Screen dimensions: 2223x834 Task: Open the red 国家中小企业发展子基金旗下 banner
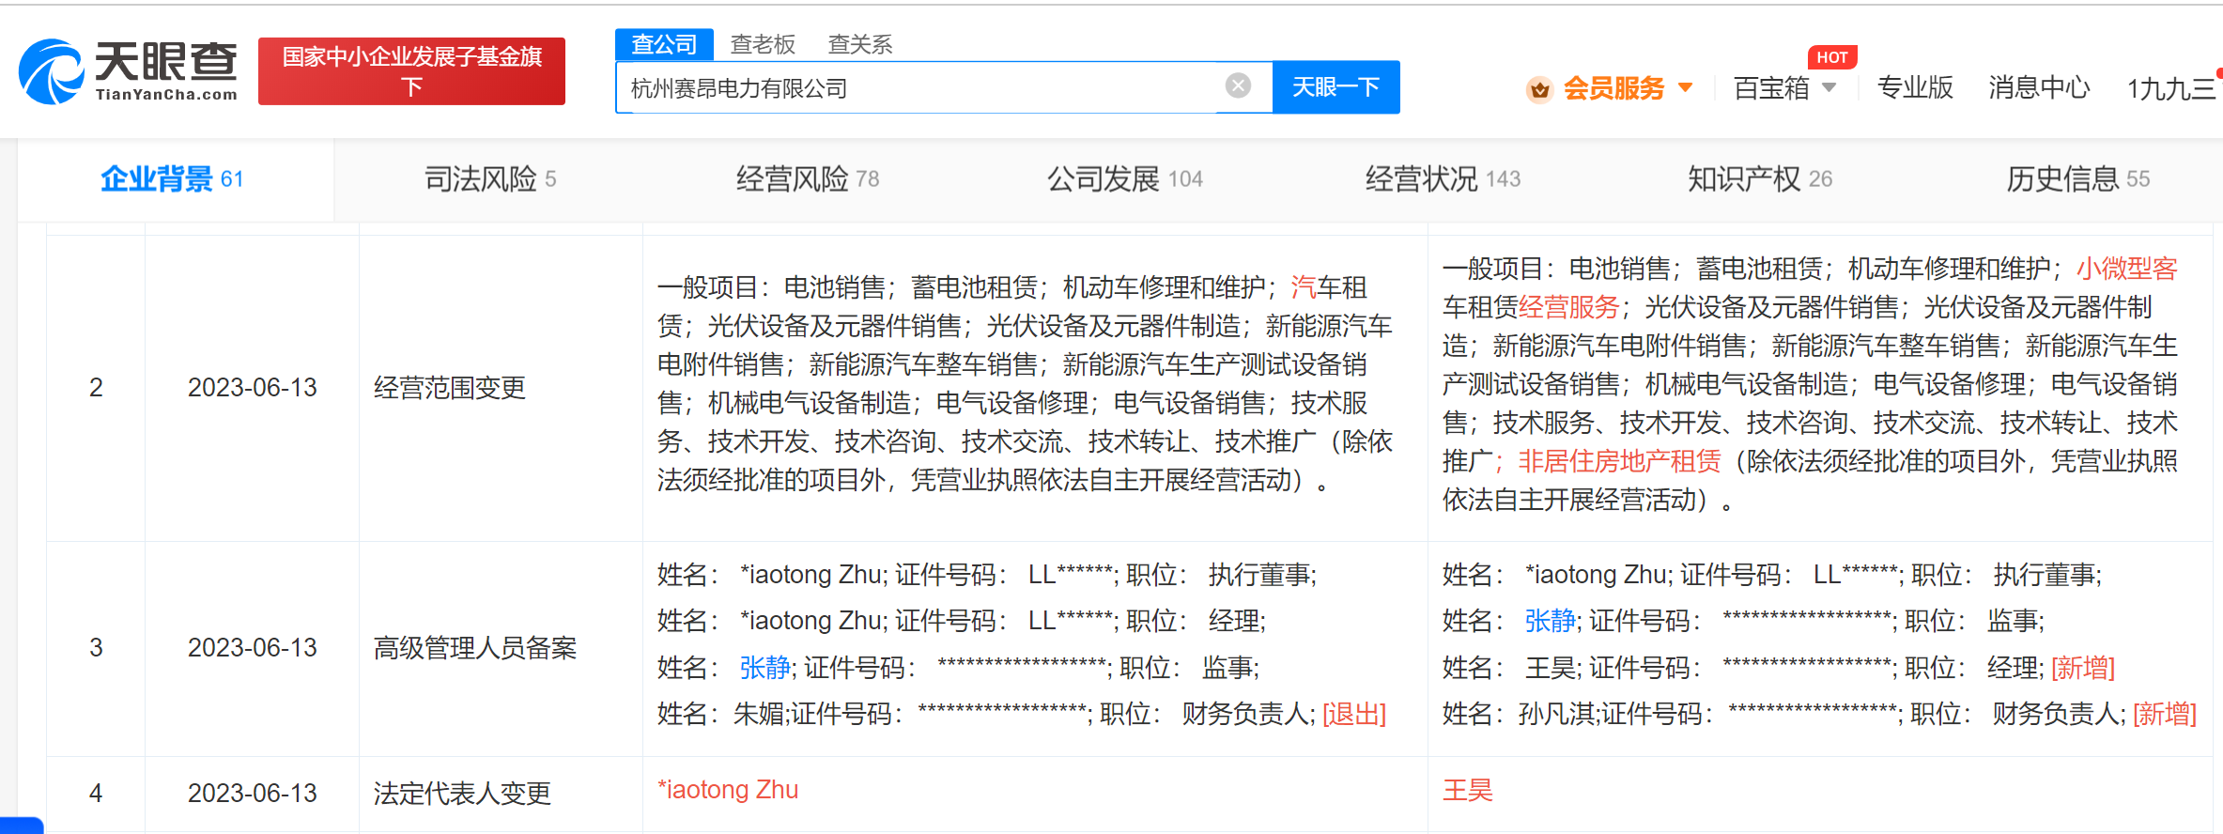(x=411, y=71)
